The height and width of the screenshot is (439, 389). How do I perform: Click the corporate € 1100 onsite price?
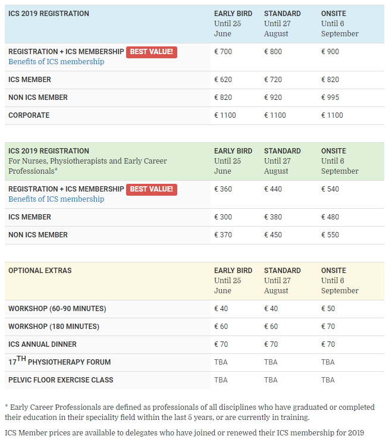point(332,115)
